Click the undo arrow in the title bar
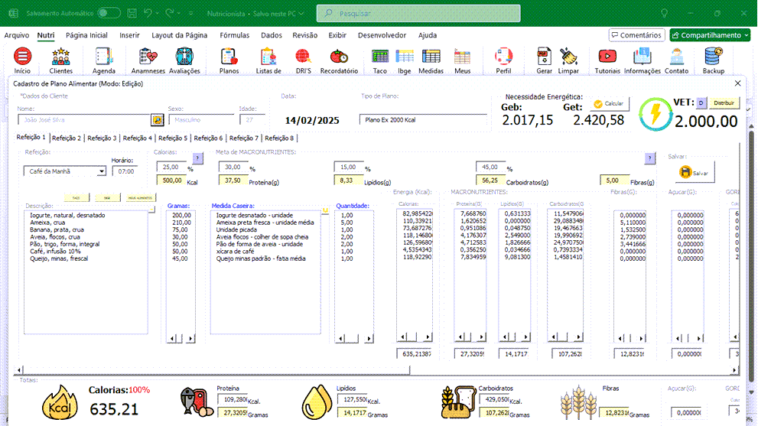 tap(148, 13)
